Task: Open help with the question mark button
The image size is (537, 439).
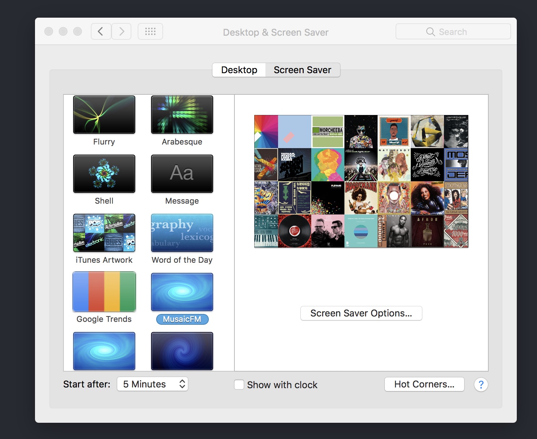Action: point(481,385)
